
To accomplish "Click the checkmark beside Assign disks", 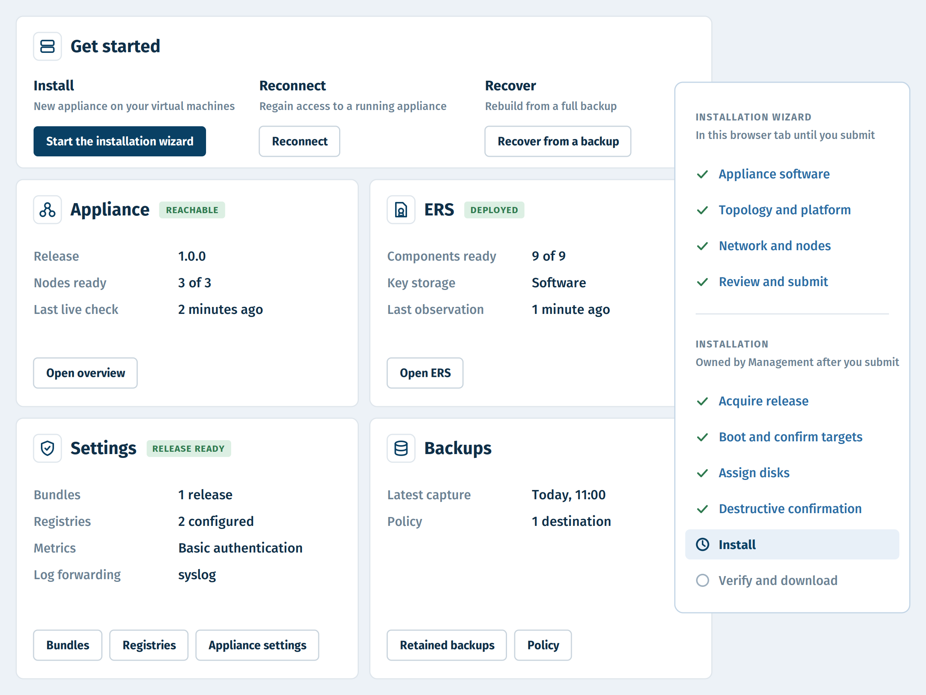I will pos(703,473).
